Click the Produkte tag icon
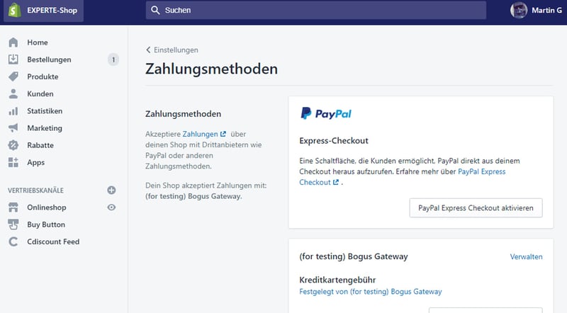 click(13, 76)
